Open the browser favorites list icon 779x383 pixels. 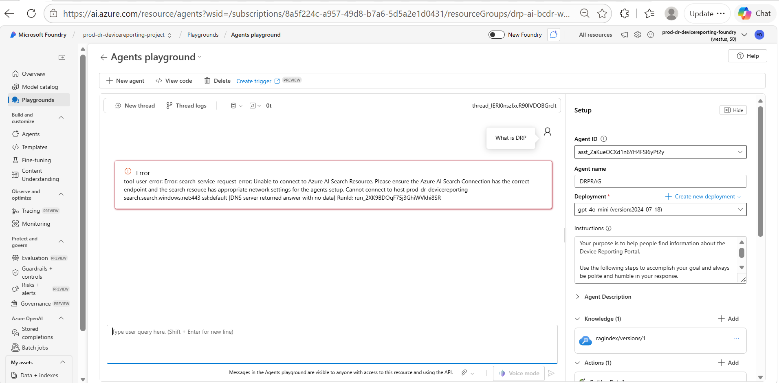tap(649, 13)
